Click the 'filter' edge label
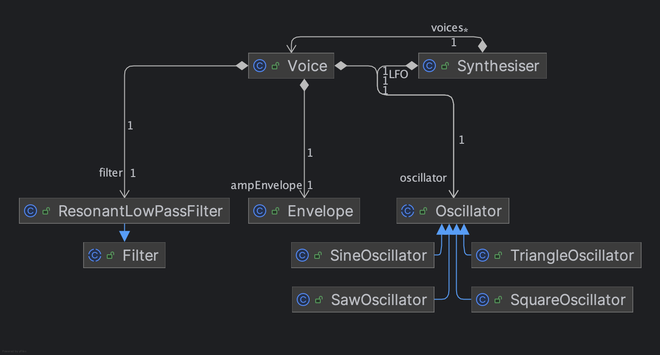This screenshot has height=355, width=660. (111, 173)
